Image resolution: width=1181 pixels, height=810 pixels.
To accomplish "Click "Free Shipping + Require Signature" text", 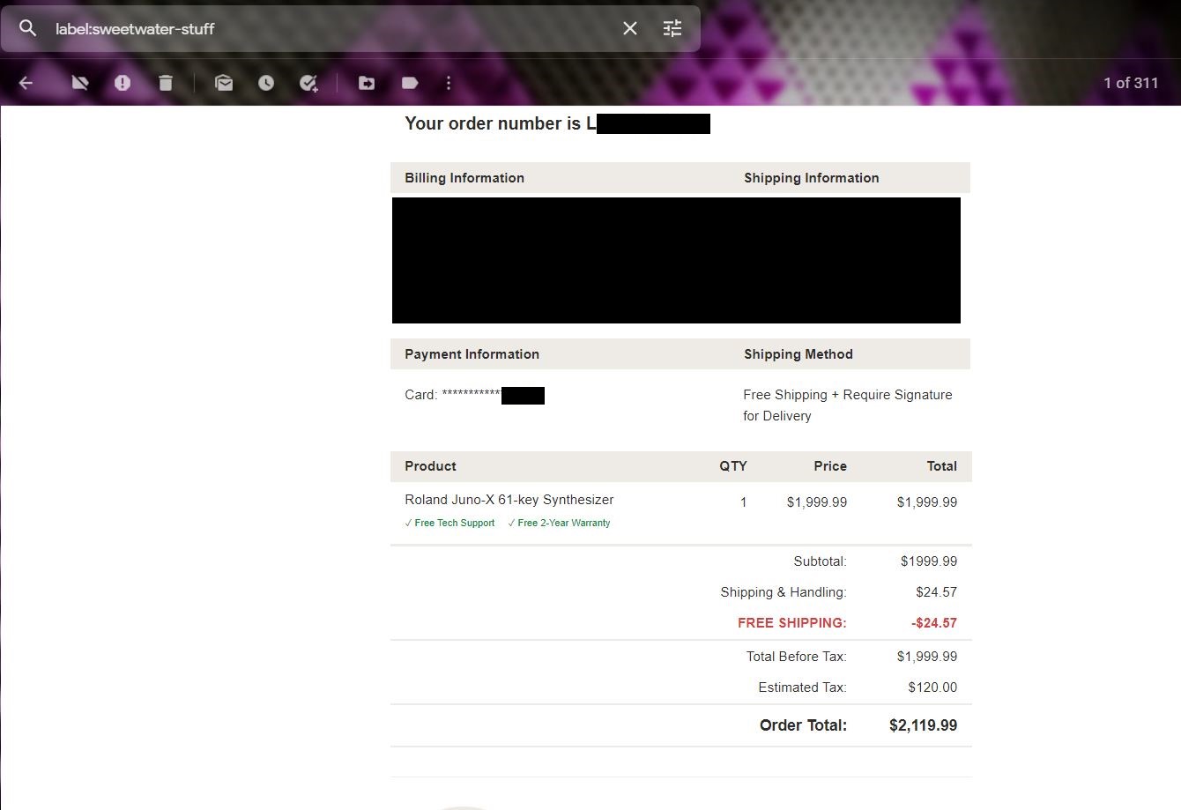I will click(x=848, y=395).
